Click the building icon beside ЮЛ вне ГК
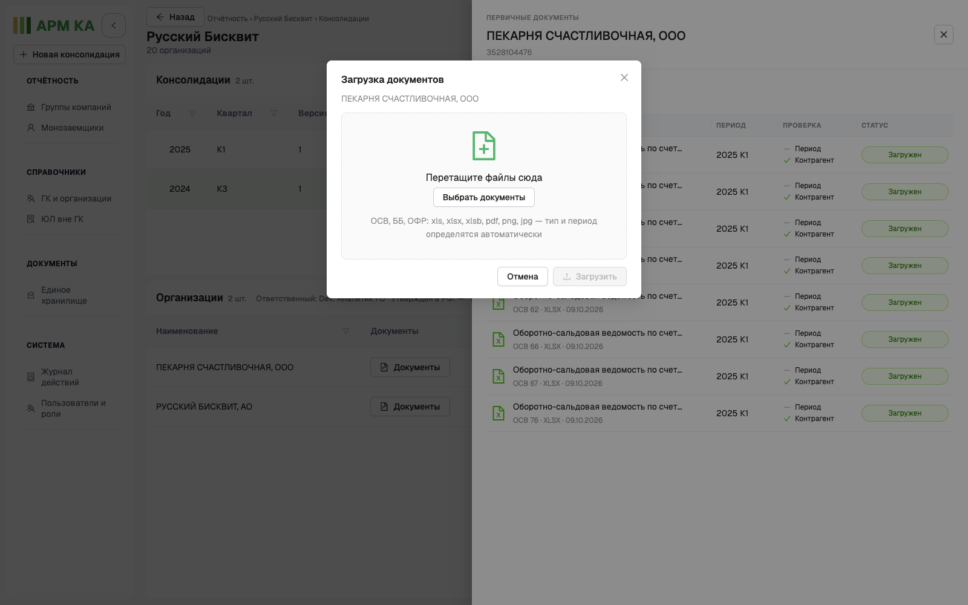The height and width of the screenshot is (605, 968). point(31,219)
